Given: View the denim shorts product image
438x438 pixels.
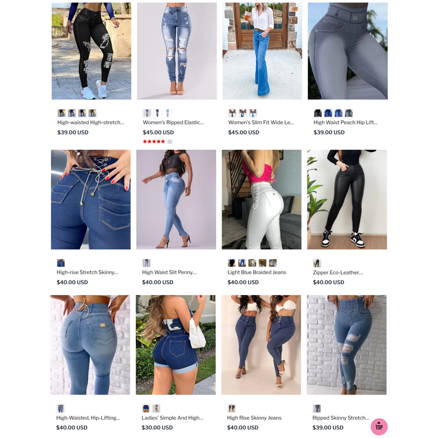Looking at the screenshot, I should [176, 345].
